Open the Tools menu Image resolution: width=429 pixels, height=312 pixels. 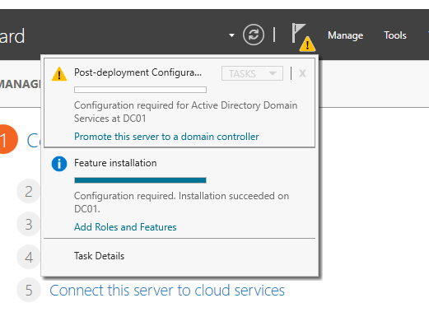pyautogui.click(x=395, y=35)
